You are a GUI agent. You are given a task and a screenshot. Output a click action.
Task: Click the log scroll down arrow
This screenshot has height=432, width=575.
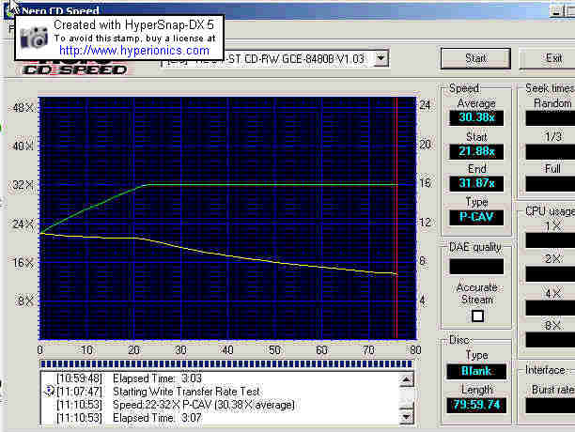click(407, 417)
